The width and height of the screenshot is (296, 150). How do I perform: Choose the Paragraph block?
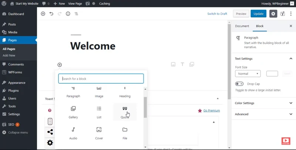pos(73,93)
